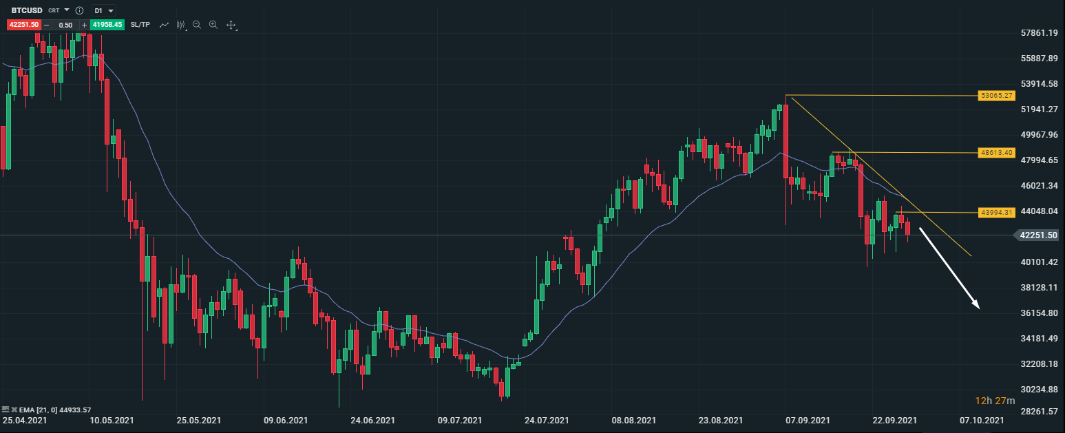
Task: Click the red sell price 42251.50
Action: (24, 25)
